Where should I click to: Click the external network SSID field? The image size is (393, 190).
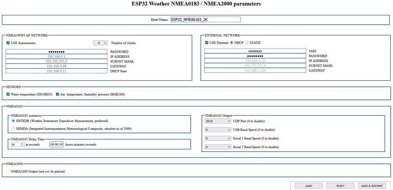click(255, 51)
